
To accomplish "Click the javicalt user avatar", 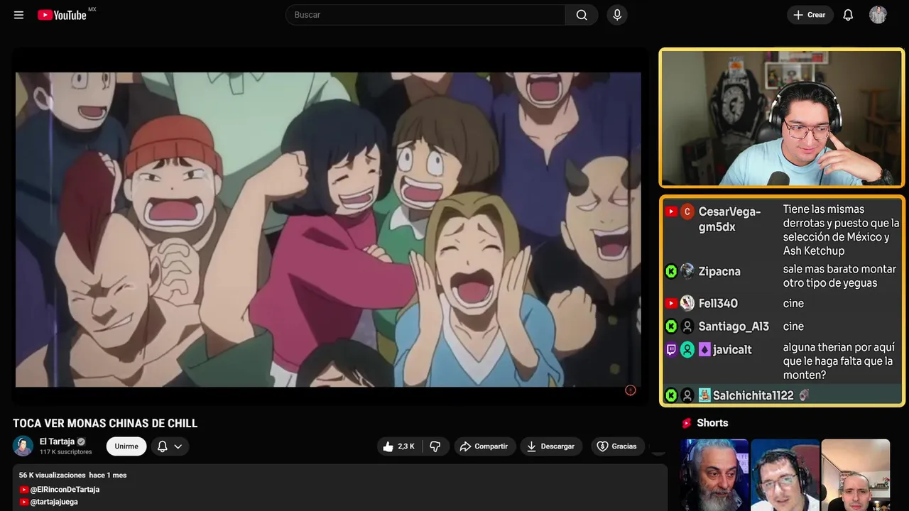I will click(x=687, y=350).
